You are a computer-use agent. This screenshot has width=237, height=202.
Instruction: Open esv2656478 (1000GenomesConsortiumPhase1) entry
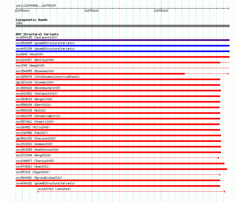point(48,77)
